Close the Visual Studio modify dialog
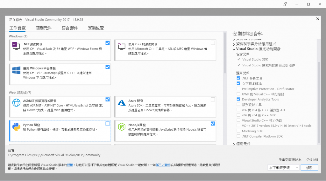 pyautogui.click(x=318, y=19)
